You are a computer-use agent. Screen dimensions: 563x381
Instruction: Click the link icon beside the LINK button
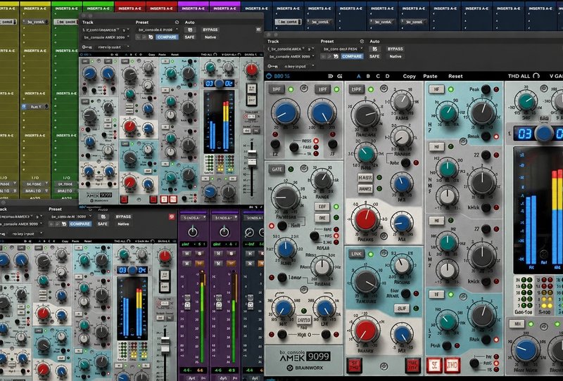click(384, 254)
